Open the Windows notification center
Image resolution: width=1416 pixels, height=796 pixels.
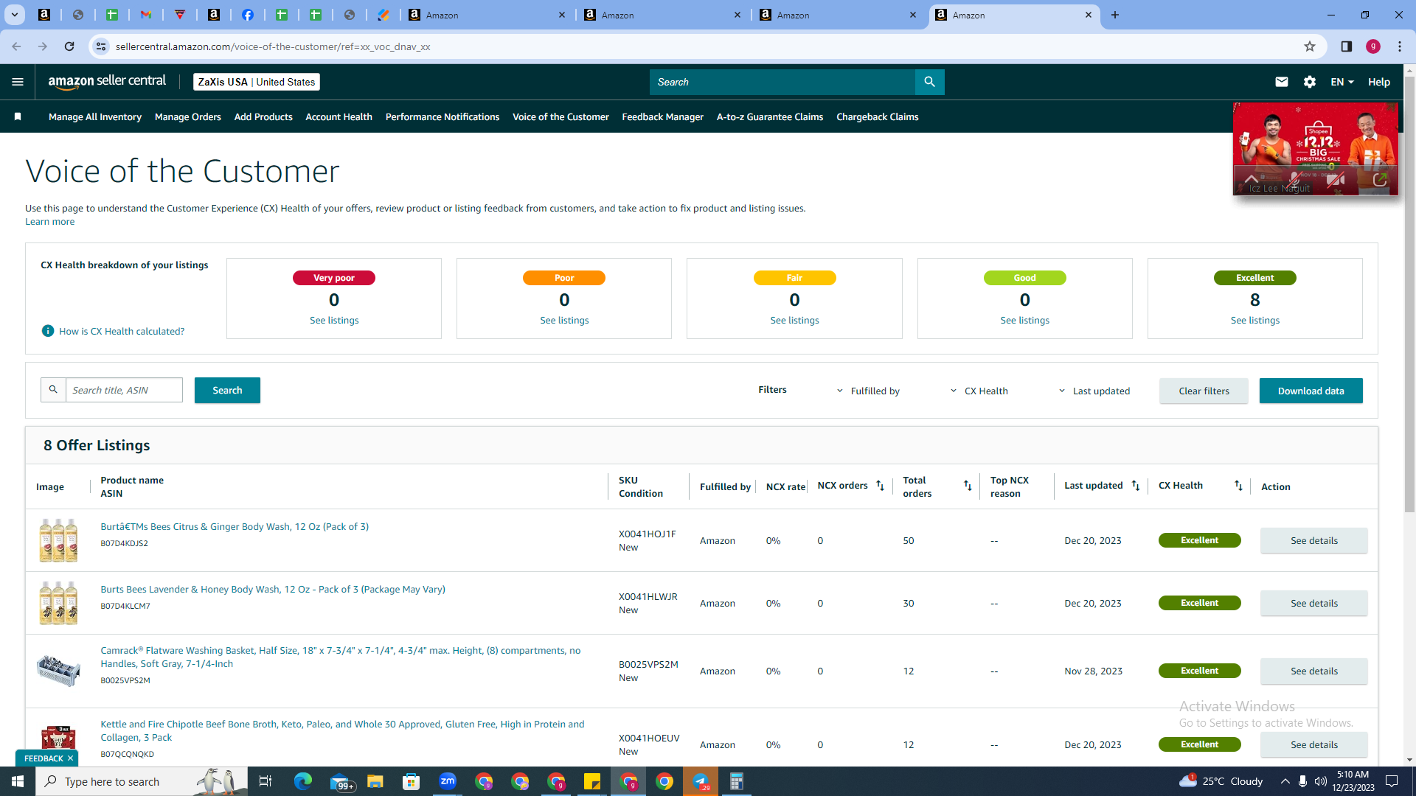coord(1392,781)
